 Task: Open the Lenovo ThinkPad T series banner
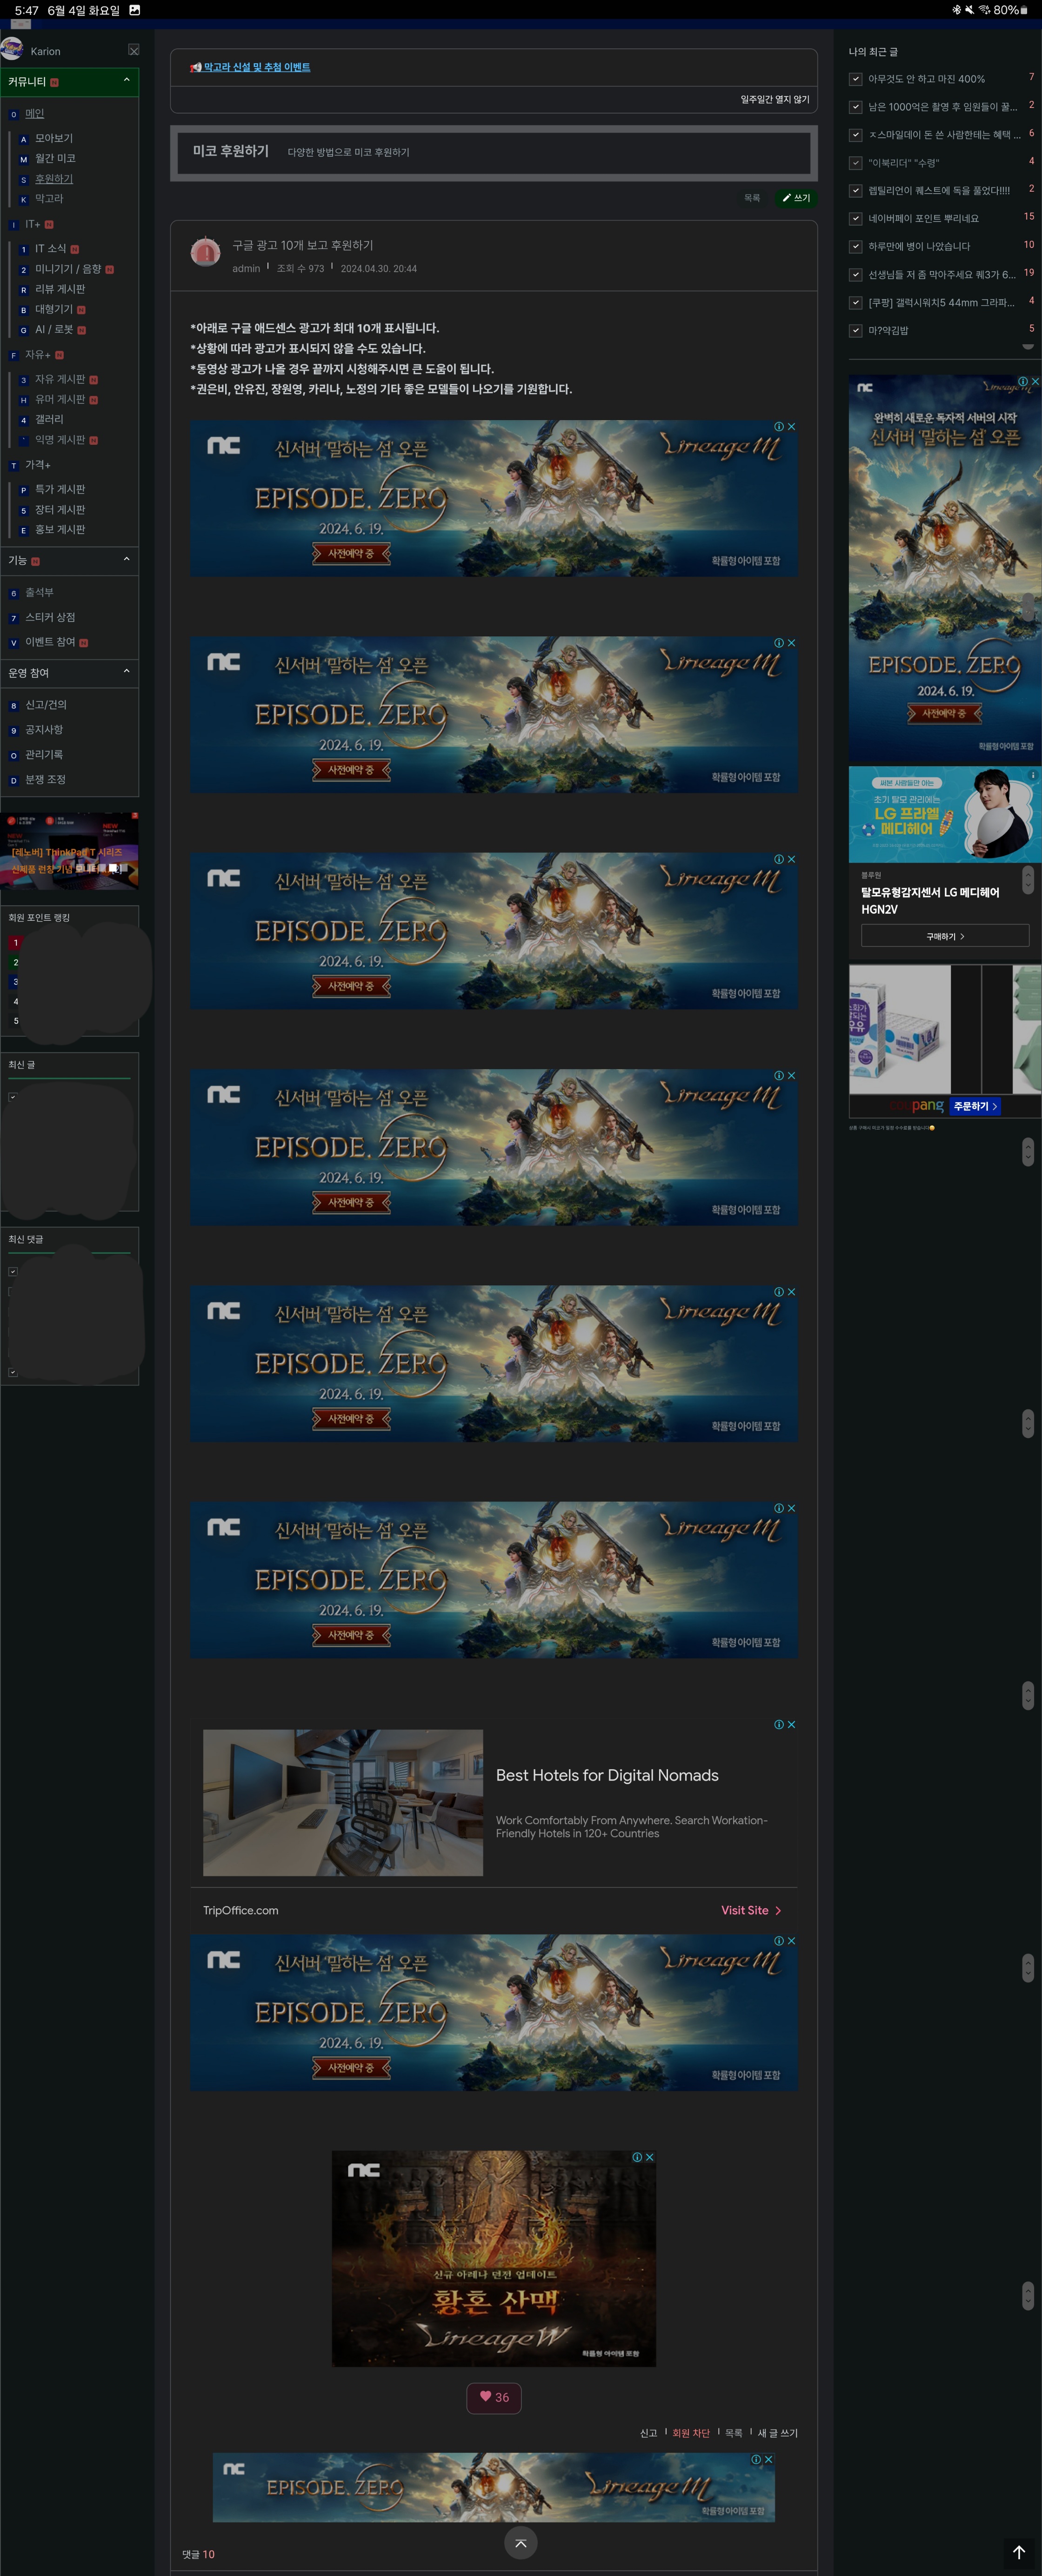pos(69,851)
